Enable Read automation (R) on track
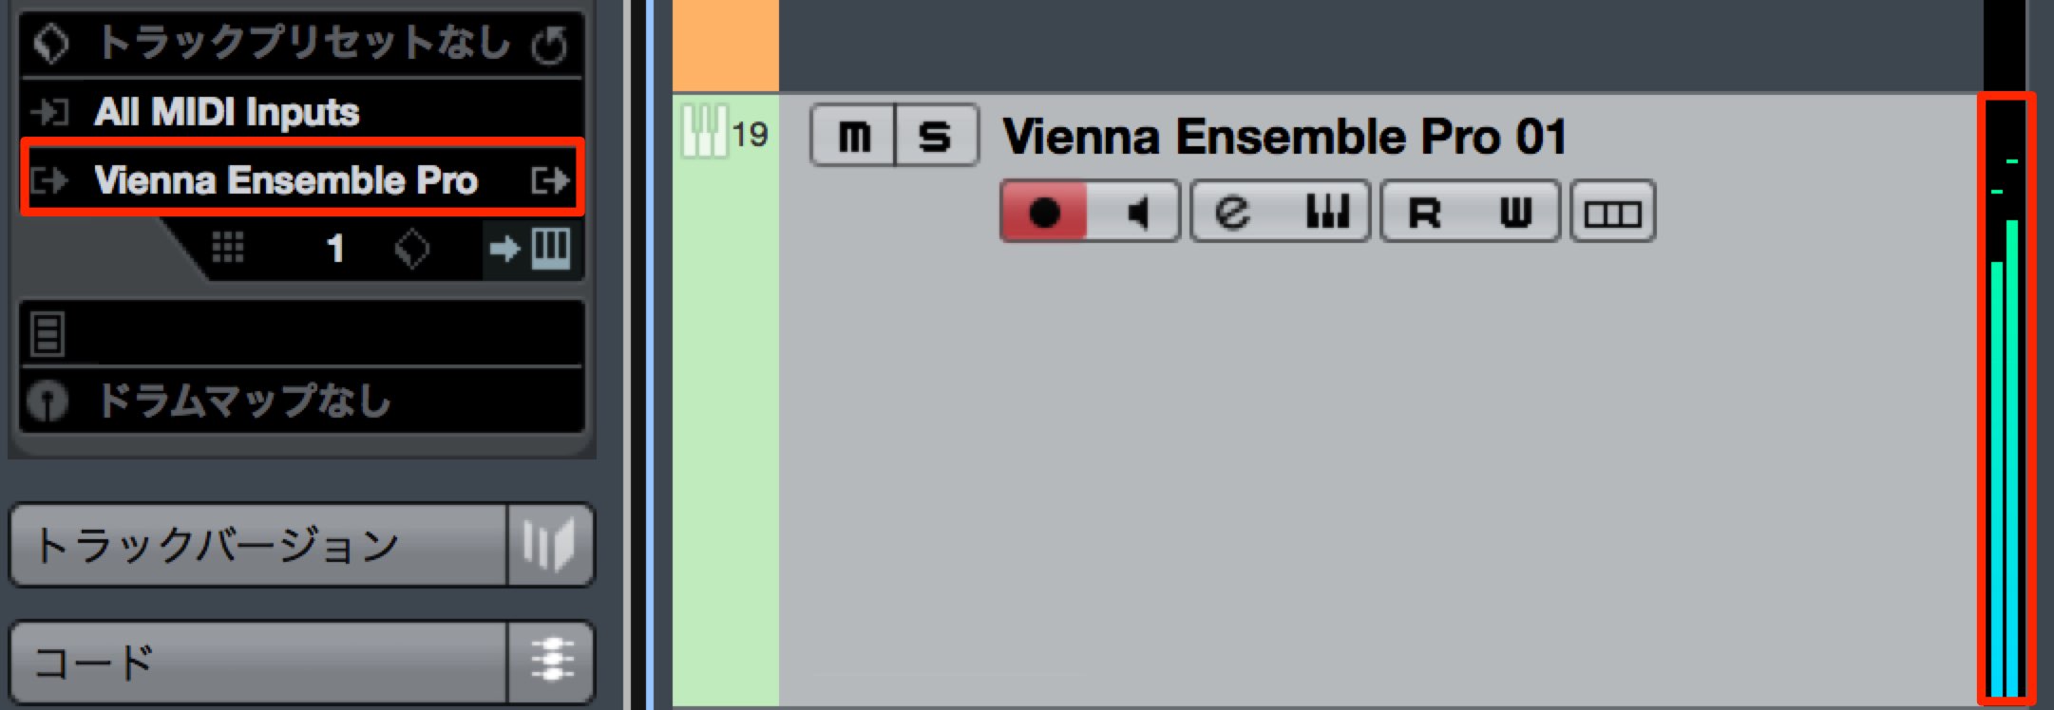Image resolution: width=2054 pixels, height=710 pixels. [1424, 212]
